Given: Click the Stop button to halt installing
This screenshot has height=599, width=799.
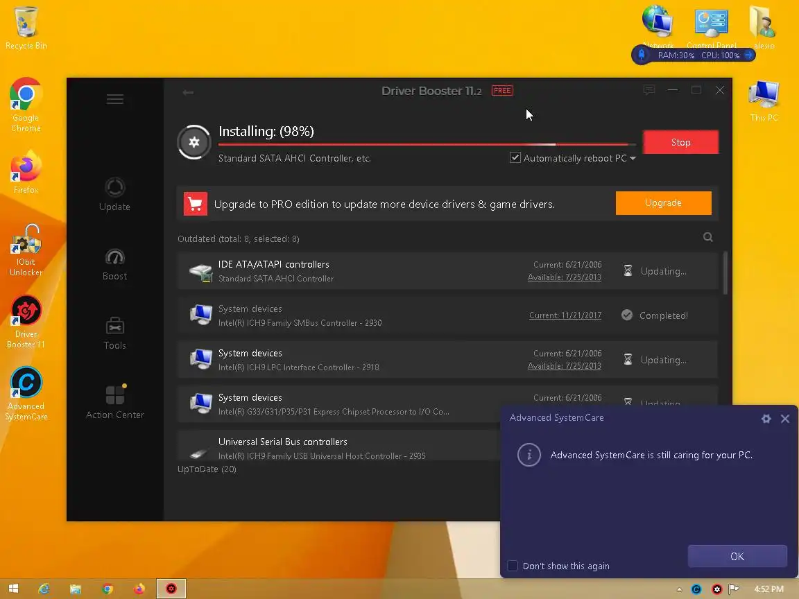Looking at the screenshot, I should (681, 142).
